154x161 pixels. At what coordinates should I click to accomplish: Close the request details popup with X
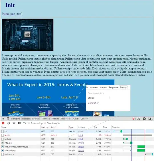click(87, 87)
